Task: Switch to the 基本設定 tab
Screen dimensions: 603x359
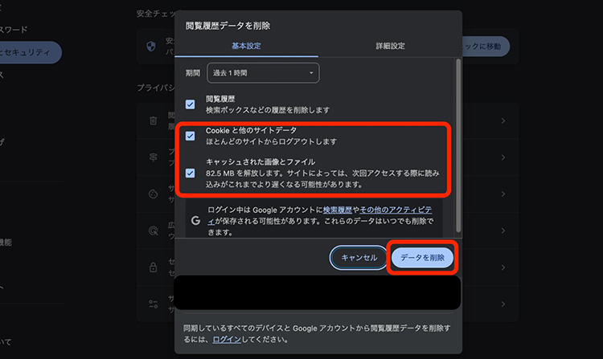Action: coord(246,46)
